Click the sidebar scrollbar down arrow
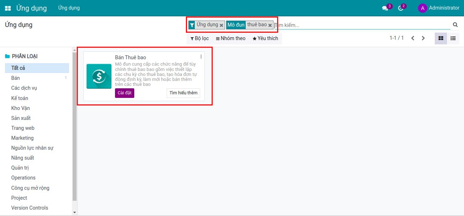 (x=74, y=212)
